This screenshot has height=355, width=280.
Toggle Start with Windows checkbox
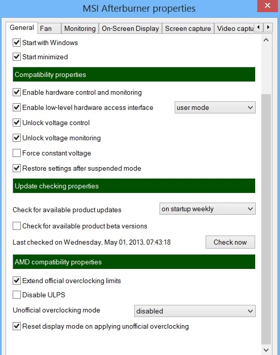17,43
